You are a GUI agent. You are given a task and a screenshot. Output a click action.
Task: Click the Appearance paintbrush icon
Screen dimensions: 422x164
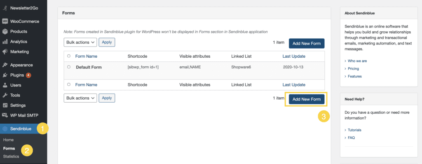[5, 65]
